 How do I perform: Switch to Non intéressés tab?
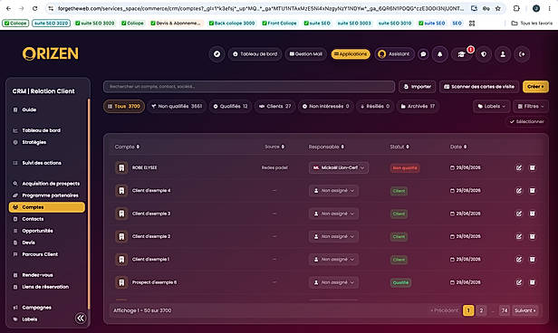[325, 106]
